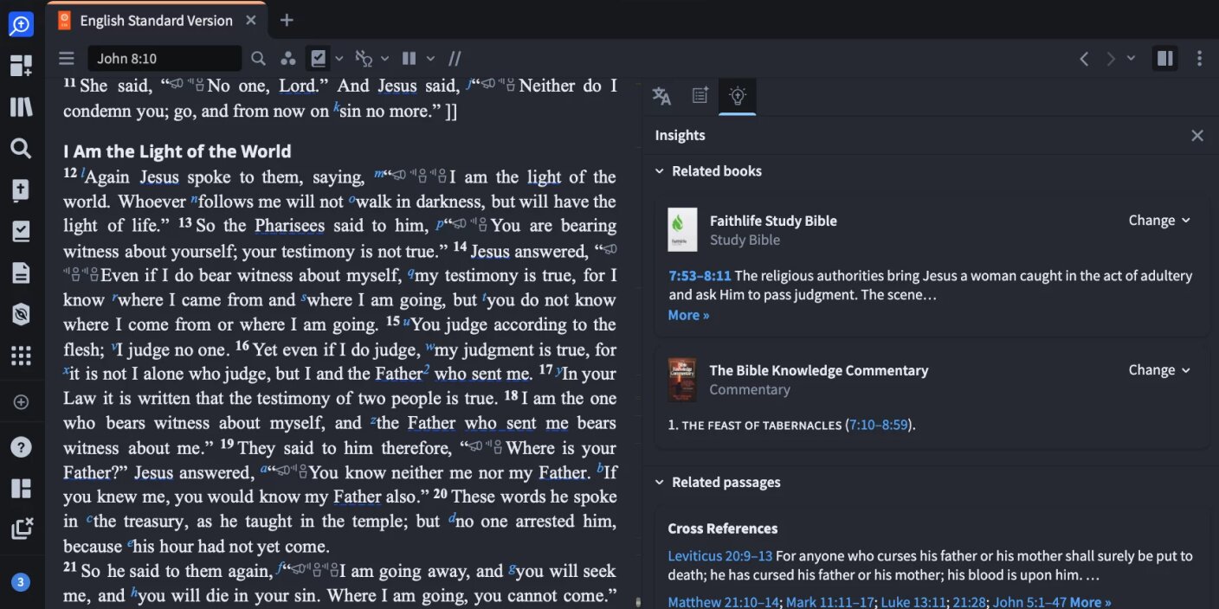Select the English Standard Version tab
Viewport: 1219px width, 609px height.
(x=156, y=21)
